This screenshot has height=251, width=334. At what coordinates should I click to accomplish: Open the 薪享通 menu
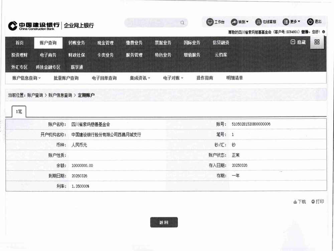tap(77, 67)
